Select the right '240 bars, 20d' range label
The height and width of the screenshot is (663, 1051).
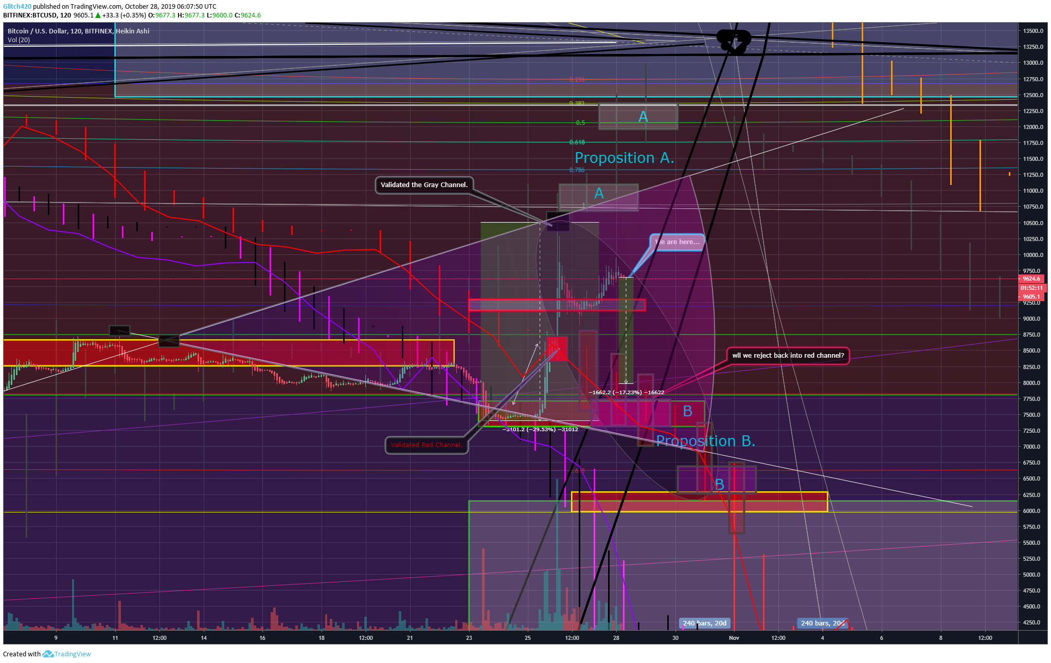pos(822,623)
